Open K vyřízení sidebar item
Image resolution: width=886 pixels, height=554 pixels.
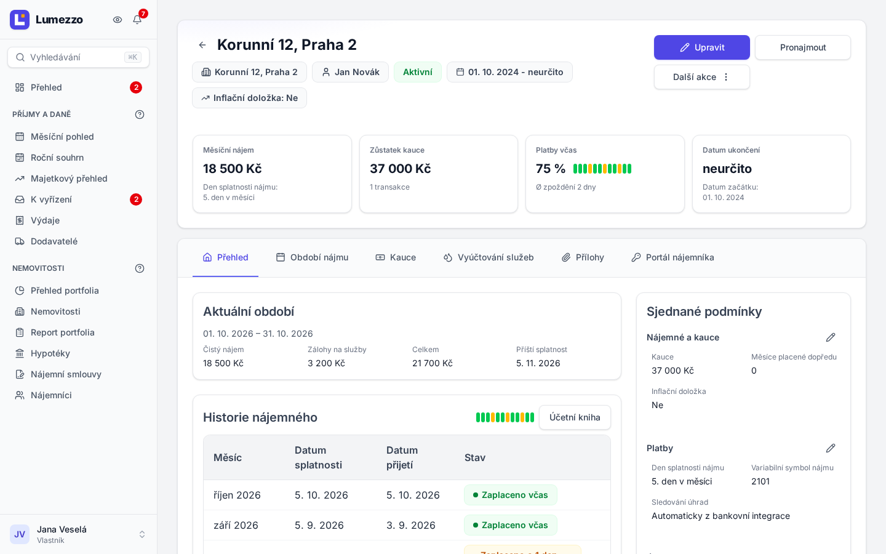tap(79, 199)
